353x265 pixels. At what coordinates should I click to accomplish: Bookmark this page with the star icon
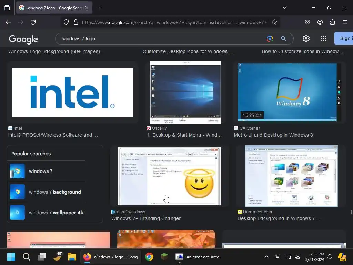[x=274, y=22]
